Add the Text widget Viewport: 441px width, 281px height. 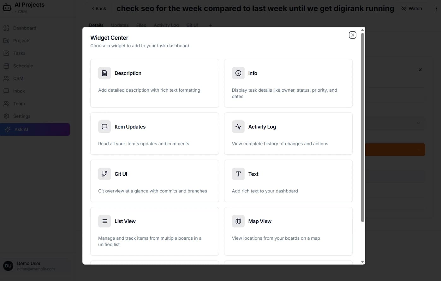click(x=288, y=180)
